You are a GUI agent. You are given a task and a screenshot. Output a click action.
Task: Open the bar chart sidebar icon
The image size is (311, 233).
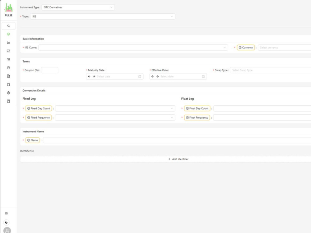pos(8,43)
